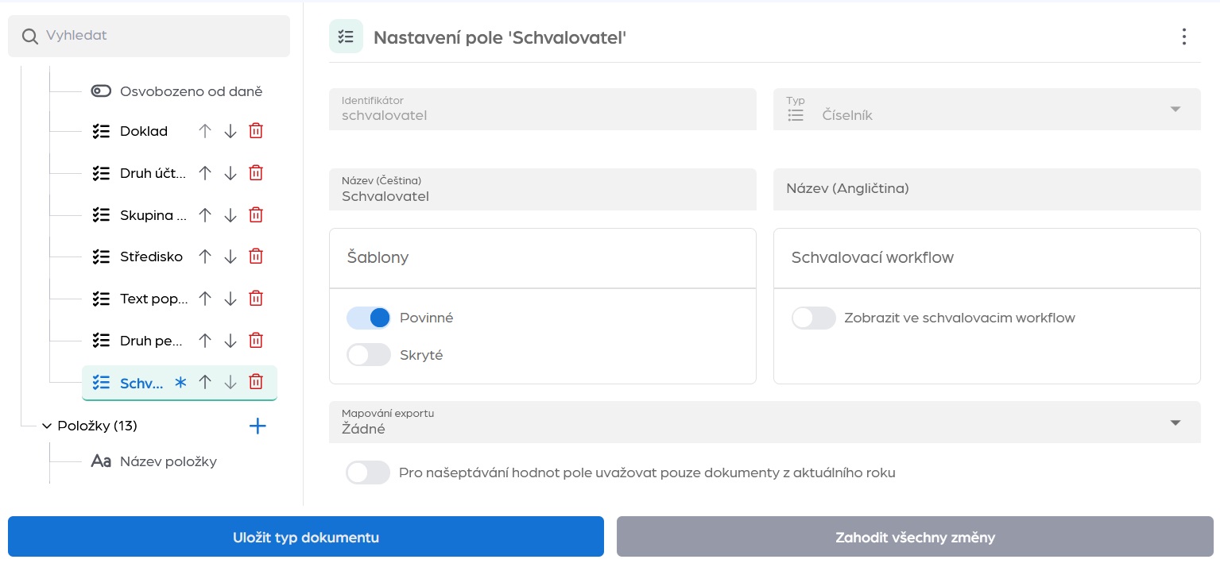Image resolution: width=1220 pixels, height=567 pixels.
Task: Move the Skupina field up
Action: pyautogui.click(x=205, y=214)
